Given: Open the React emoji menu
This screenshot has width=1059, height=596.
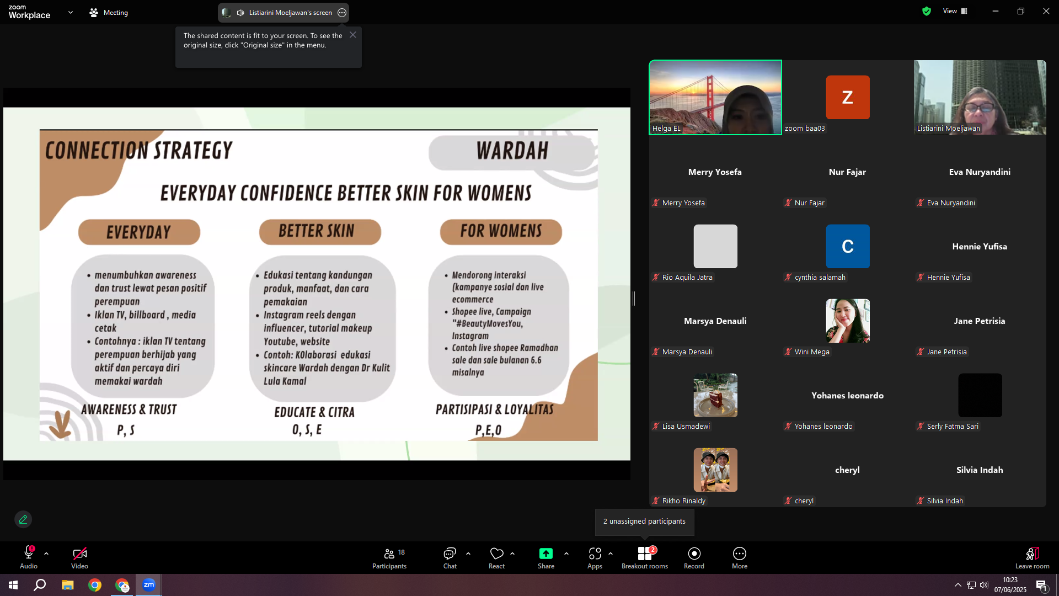Looking at the screenshot, I should pyautogui.click(x=496, y=557).
